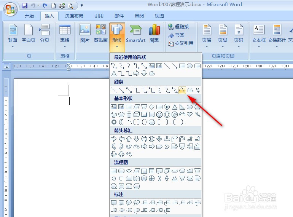Screen dimensions: 293x217
Task: Choose the straight line shape under 线条
Action: pos(114,90)
